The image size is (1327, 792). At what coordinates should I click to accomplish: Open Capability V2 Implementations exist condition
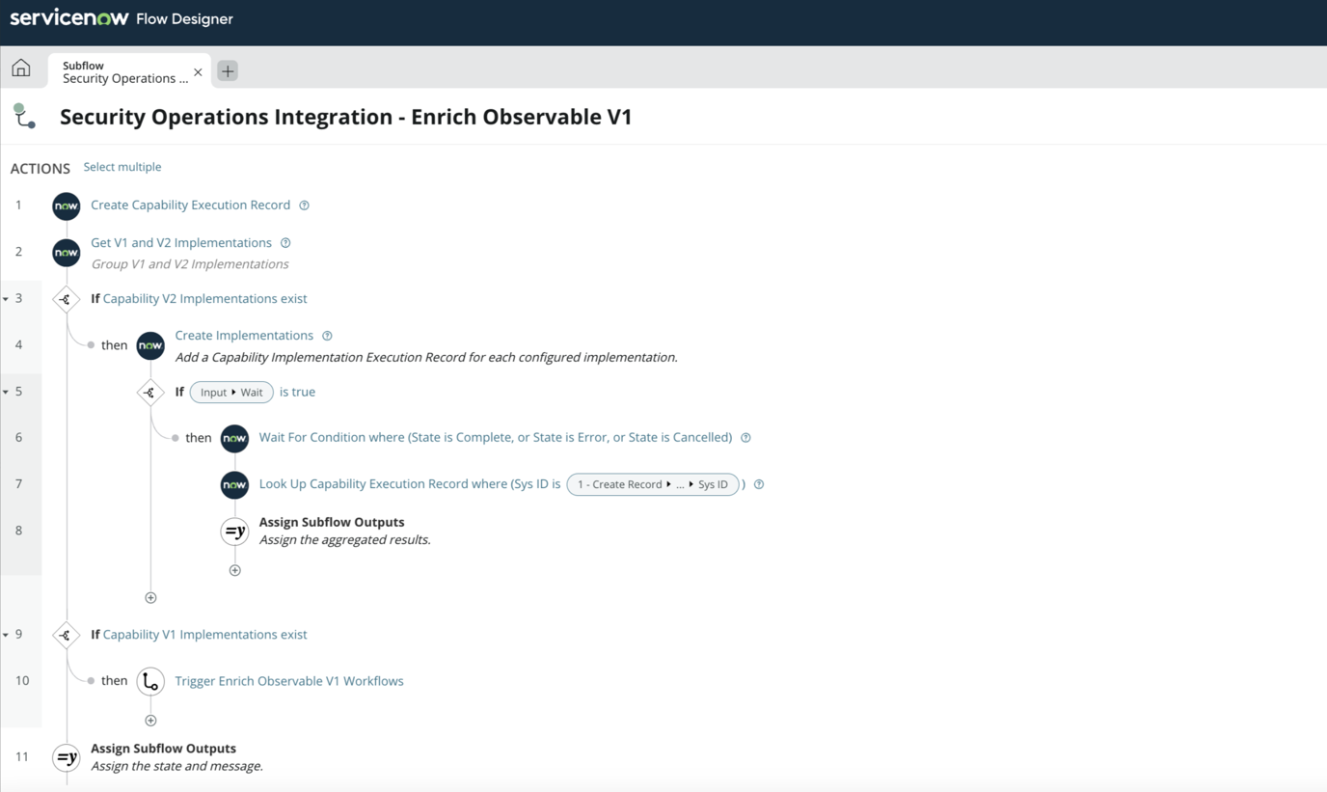pyautogui.click(x=204, y=299)
